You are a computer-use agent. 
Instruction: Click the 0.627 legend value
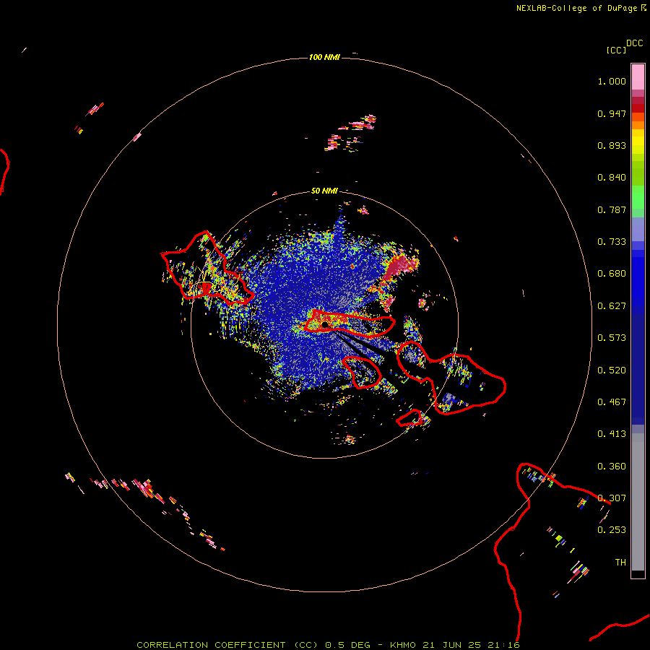coord(612,306)
